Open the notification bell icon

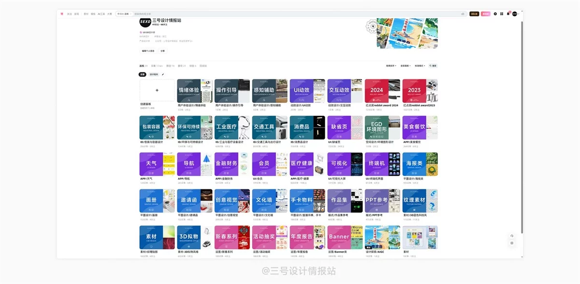[x=508, y=14]
